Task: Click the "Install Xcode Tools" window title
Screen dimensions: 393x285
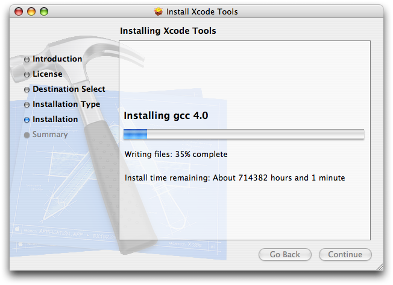Action: 203,11
